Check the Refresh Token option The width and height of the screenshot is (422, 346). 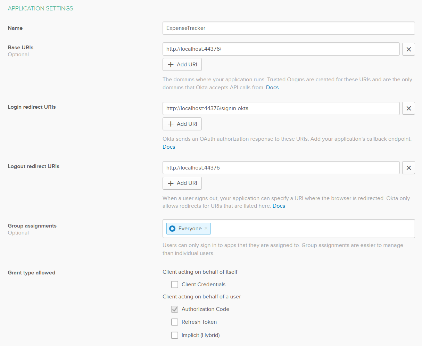[175, 322]
